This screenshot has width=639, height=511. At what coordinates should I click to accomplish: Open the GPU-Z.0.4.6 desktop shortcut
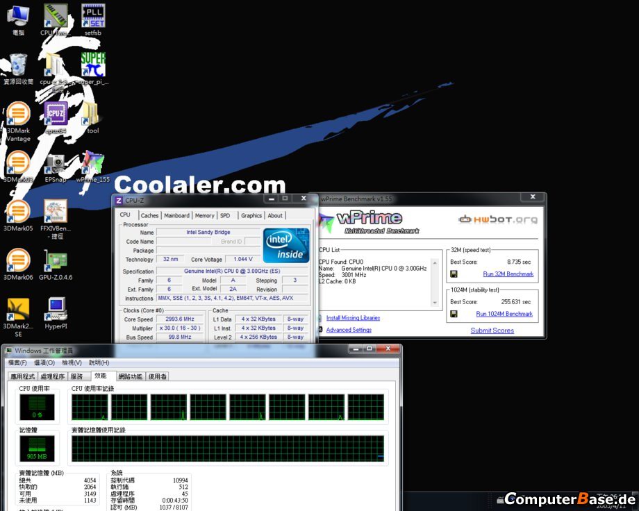(x=56, y=261)
